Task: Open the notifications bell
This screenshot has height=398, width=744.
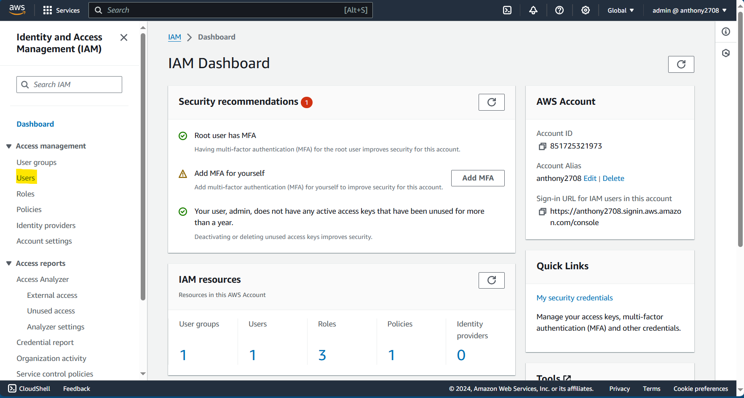Action: coord(533,10)
